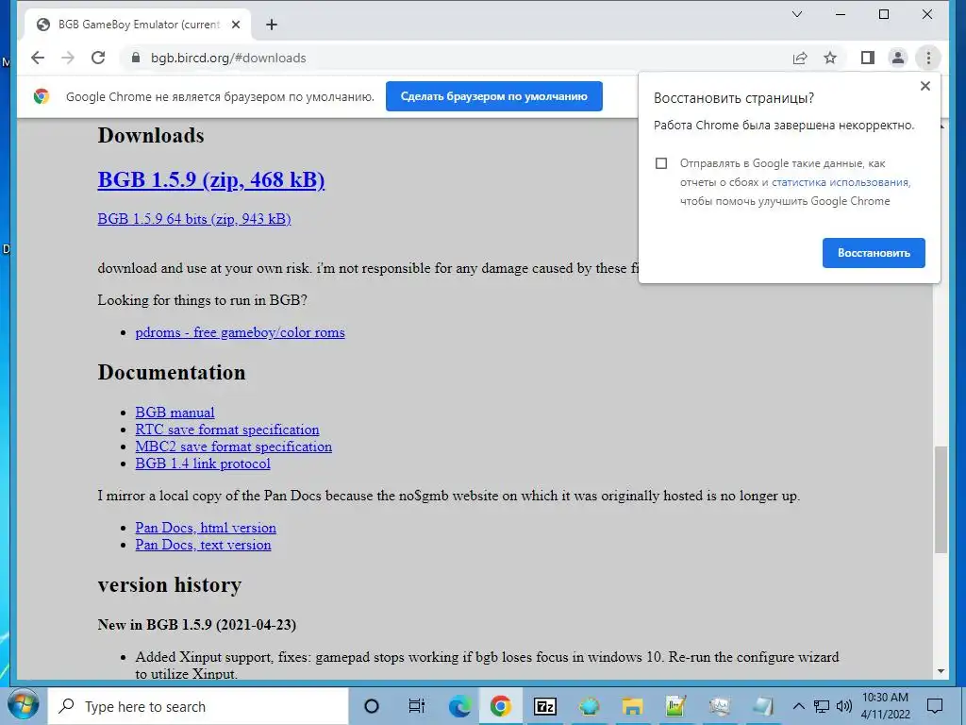Open the статистика использования link
The image size is (966, 725).
[x=841, y=182]
